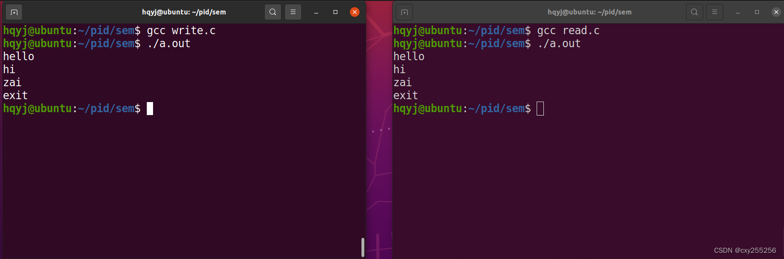The width and height of the screenshot is (784, 259).
Task: Minimize the right terminal window
Action: pyautogui.click(x=738, y=12)
